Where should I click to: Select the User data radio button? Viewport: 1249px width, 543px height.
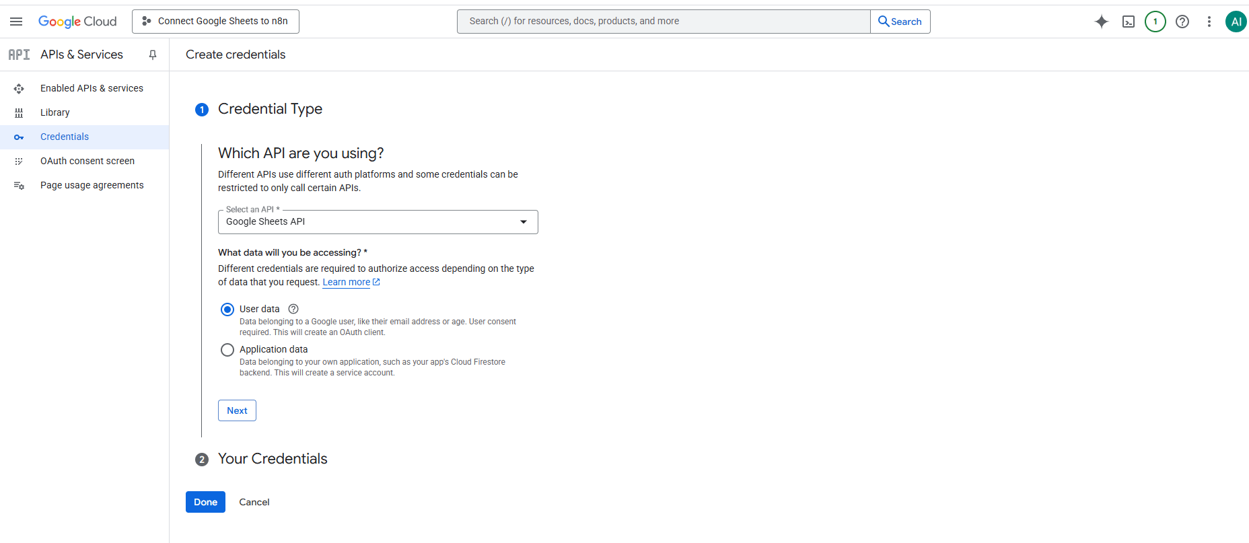point(227,310)
